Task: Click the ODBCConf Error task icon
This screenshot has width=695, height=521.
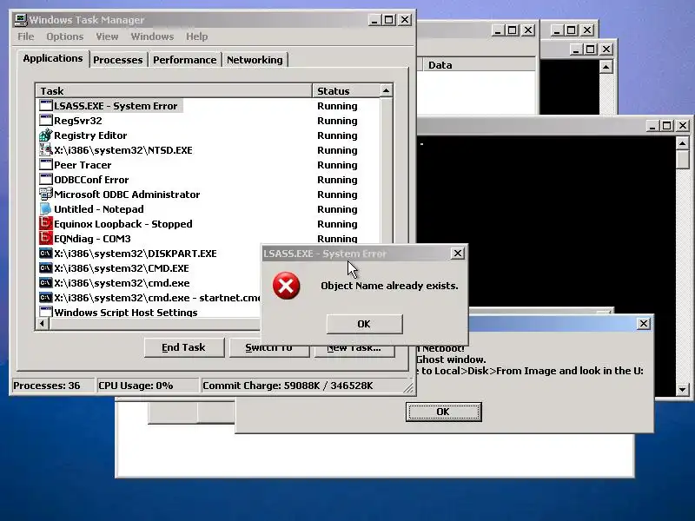Action: (46, 179)
